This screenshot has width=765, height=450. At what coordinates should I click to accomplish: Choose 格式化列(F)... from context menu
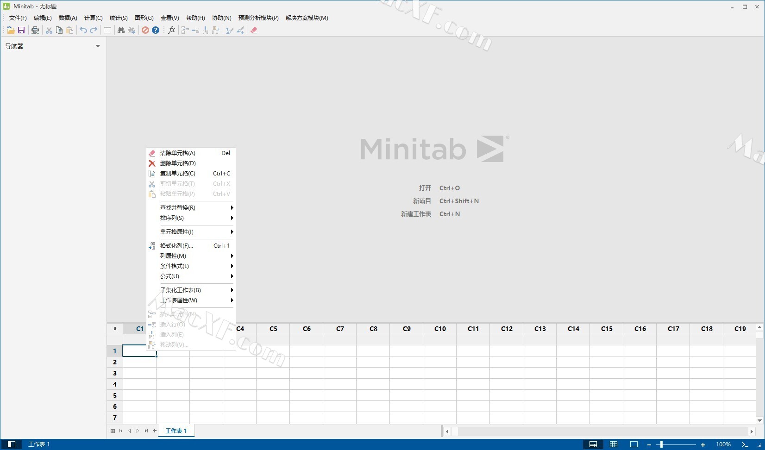pyautogui.click(x=191, y=246)
